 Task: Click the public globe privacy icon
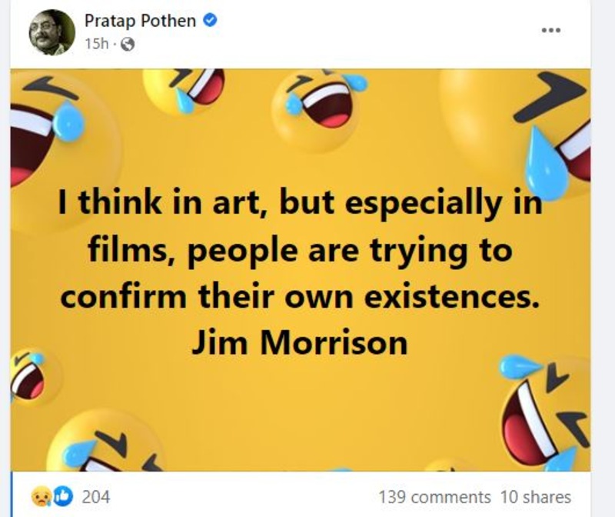(x=128, y=45)
